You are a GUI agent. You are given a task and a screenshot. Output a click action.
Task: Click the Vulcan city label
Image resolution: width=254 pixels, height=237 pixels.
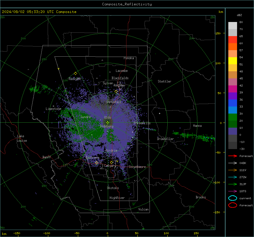pyautogui.click(x=144, y=209)
